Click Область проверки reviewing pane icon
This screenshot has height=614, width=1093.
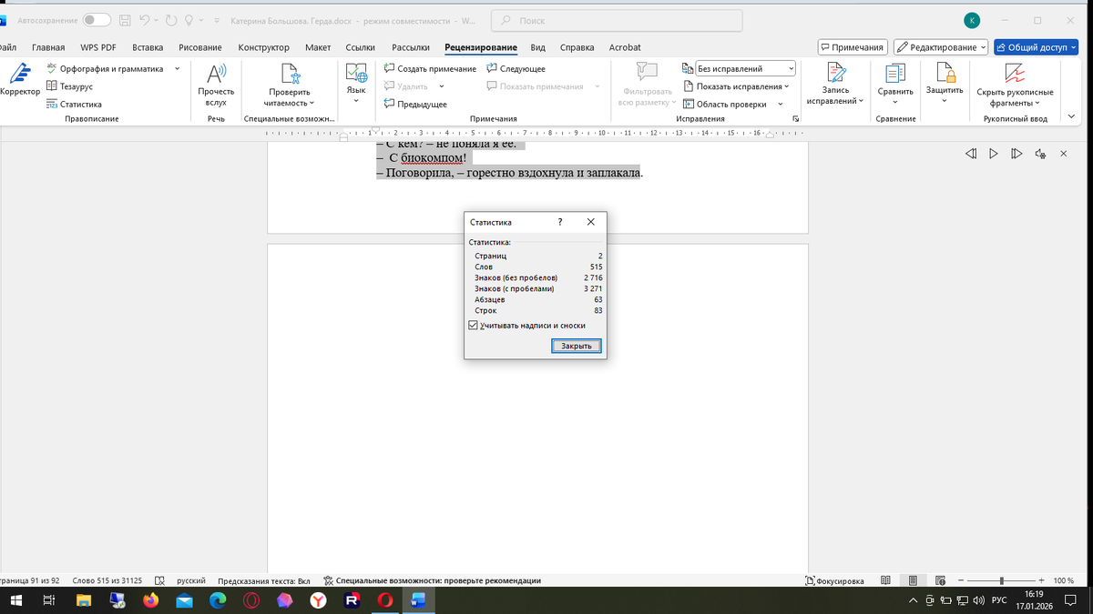click(689, 104)
